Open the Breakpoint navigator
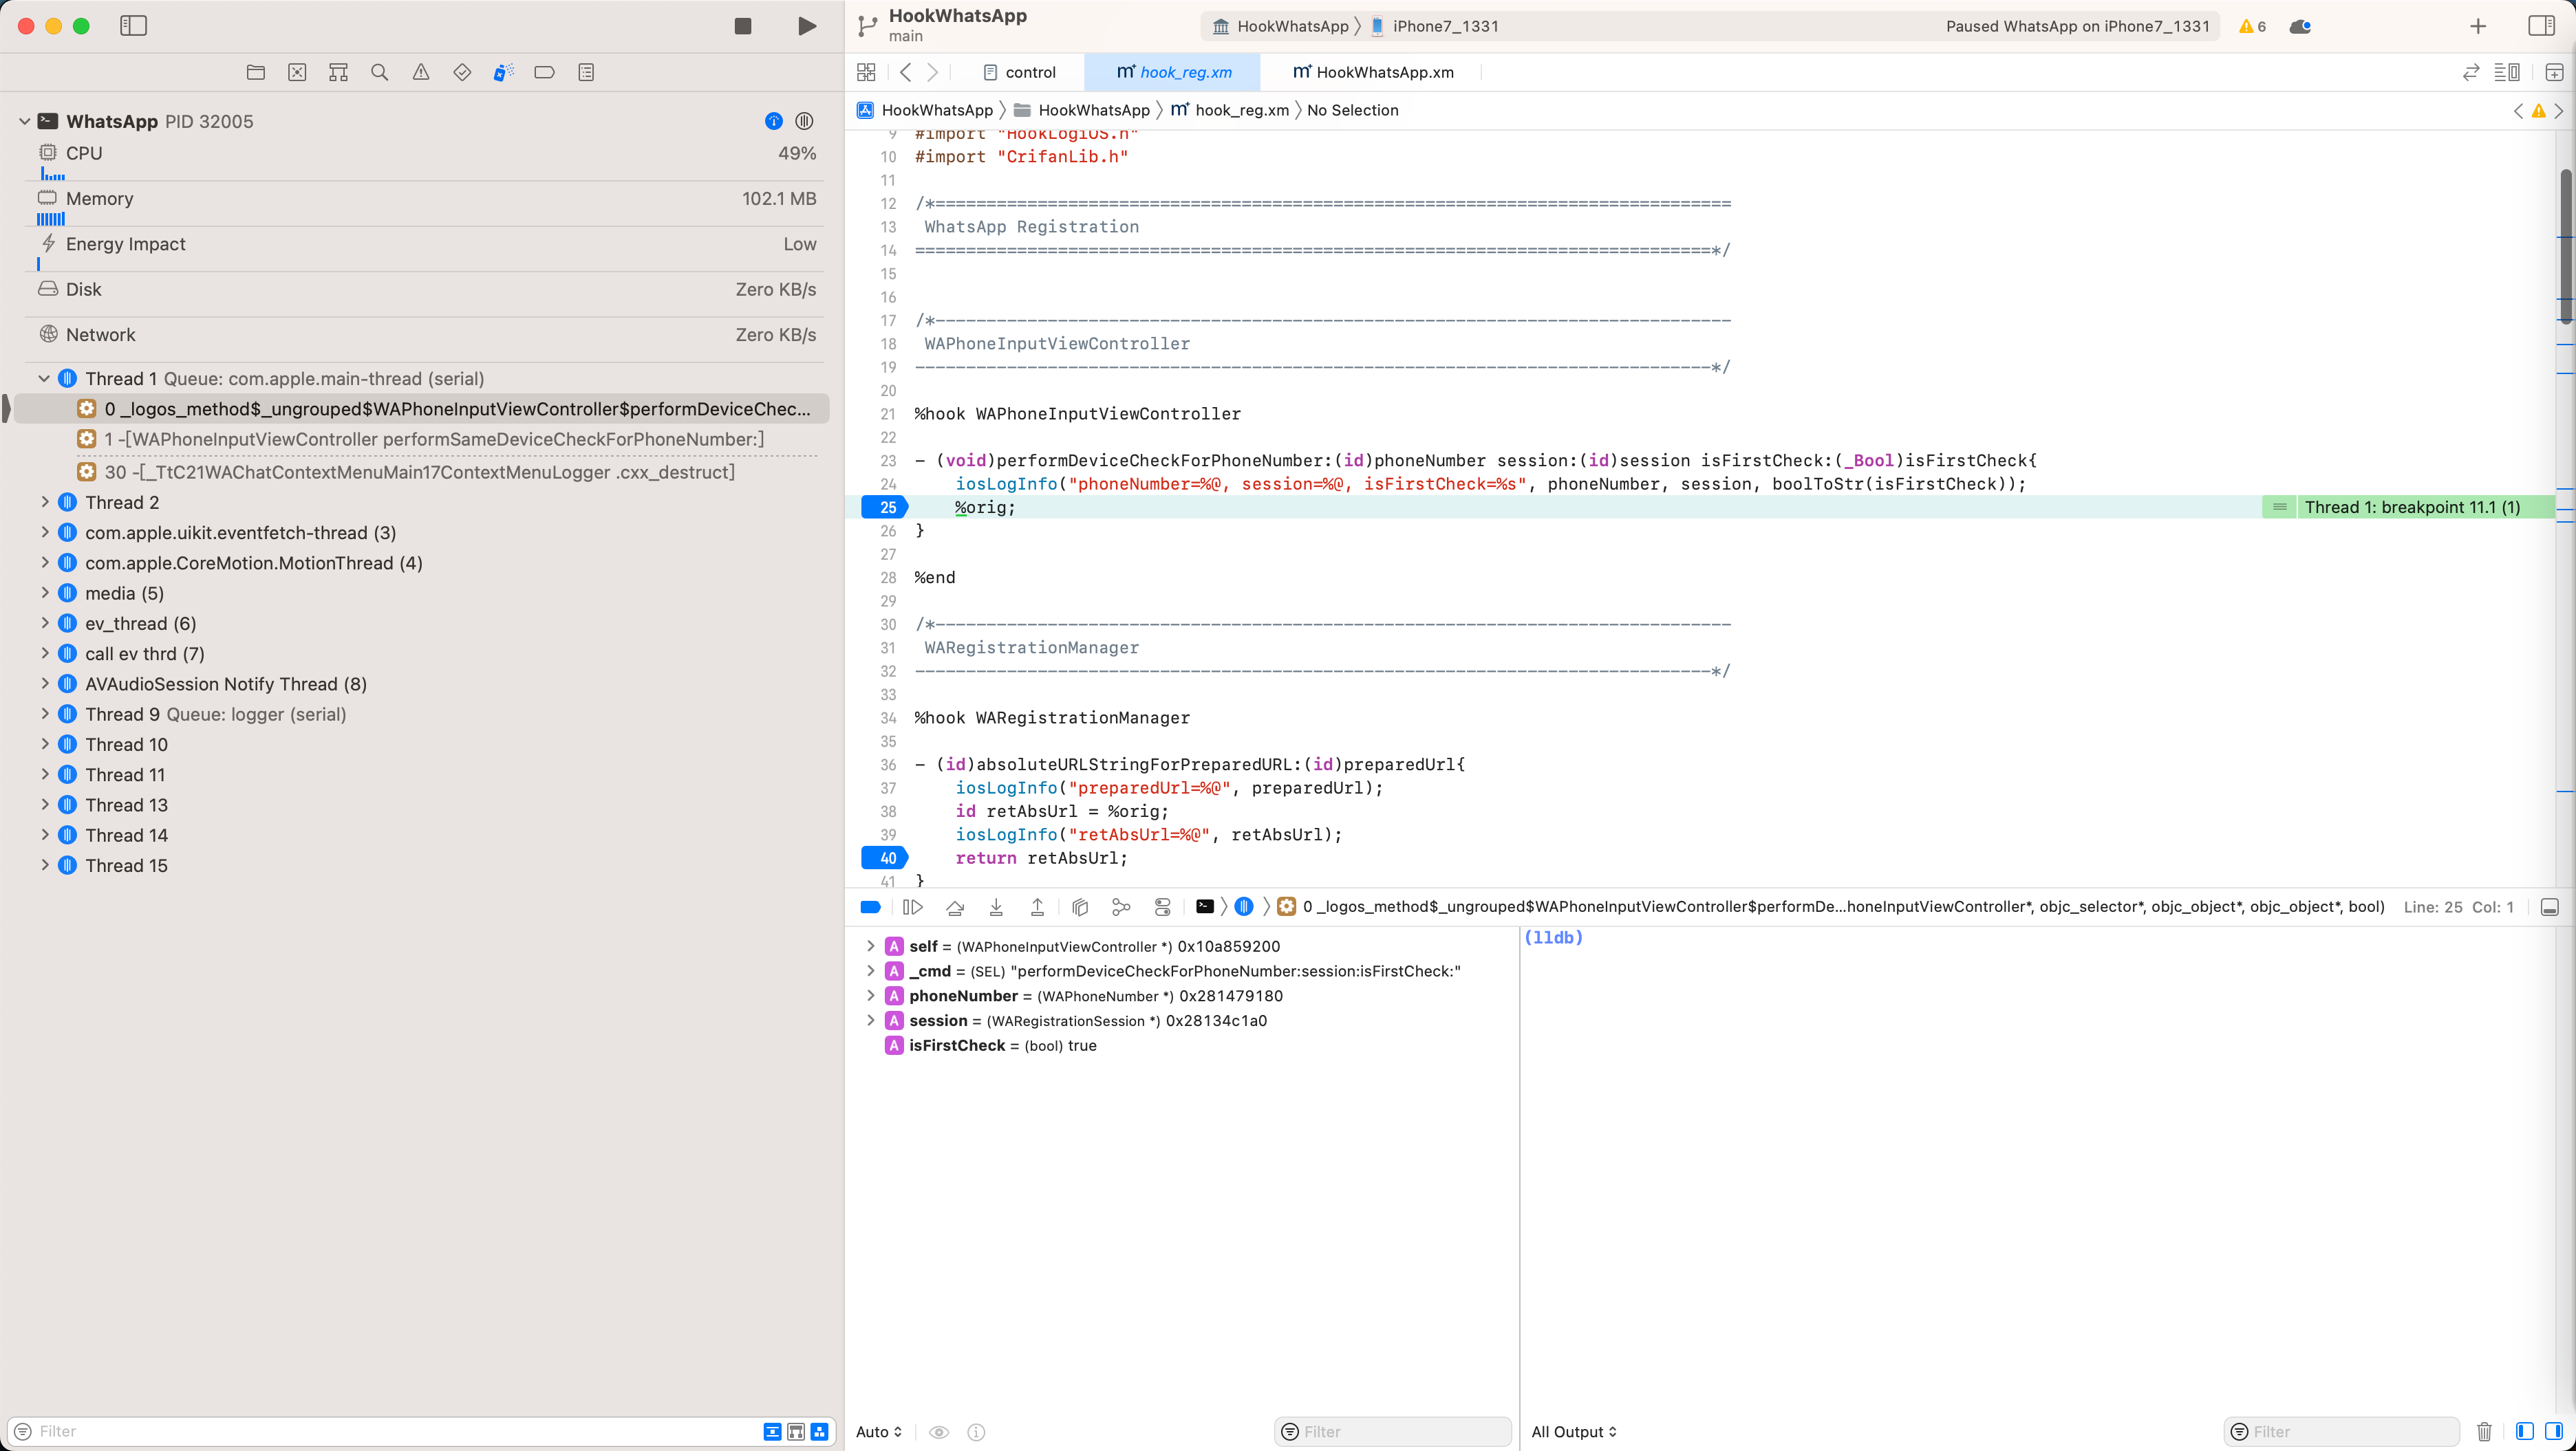Screen dimensions: 2576x1451 [544, 72]
